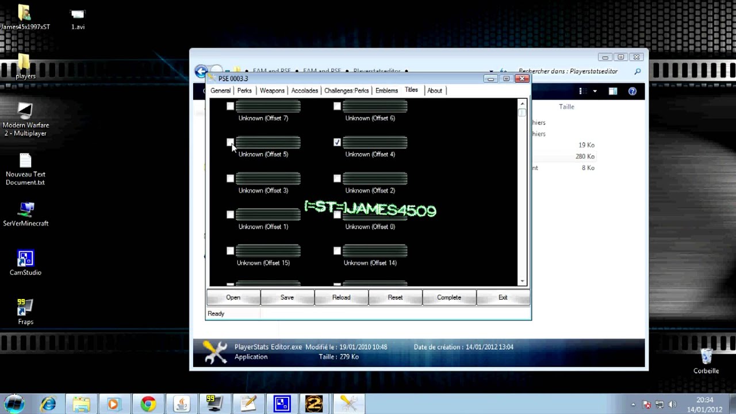Screen dimensions: 736x414
Task: Launch Fraps from the desktop
Action: [x=25, y=312]
